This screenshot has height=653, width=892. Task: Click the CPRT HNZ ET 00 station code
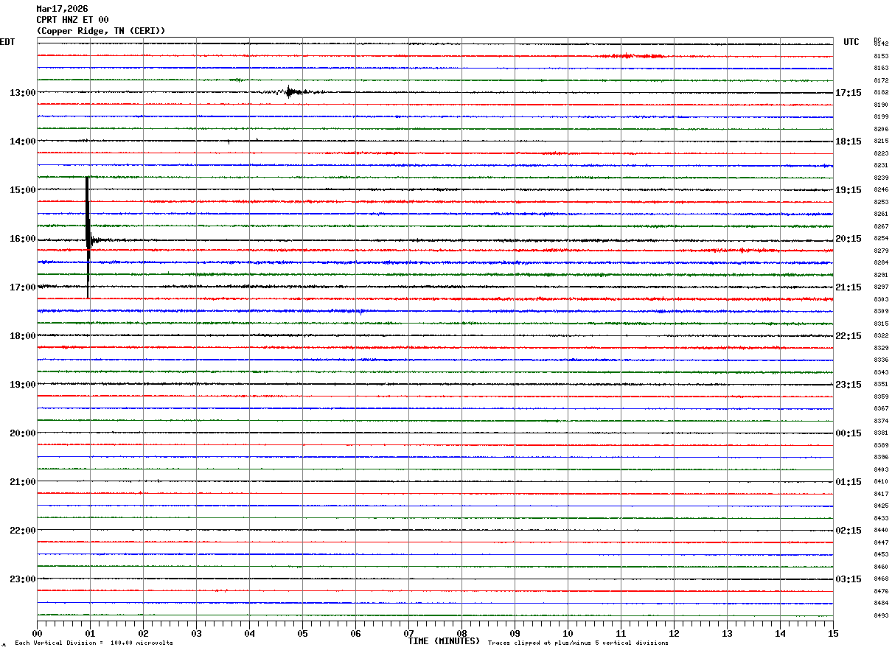(x=72, y=20)
